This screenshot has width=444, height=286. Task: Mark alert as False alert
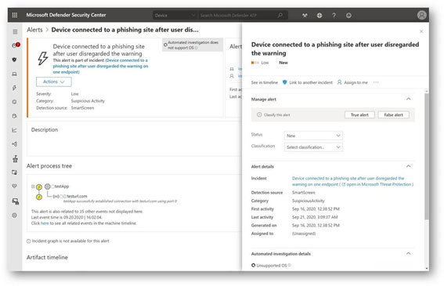[393, 115]
